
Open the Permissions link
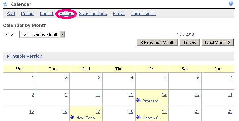(x=143, y=14)
